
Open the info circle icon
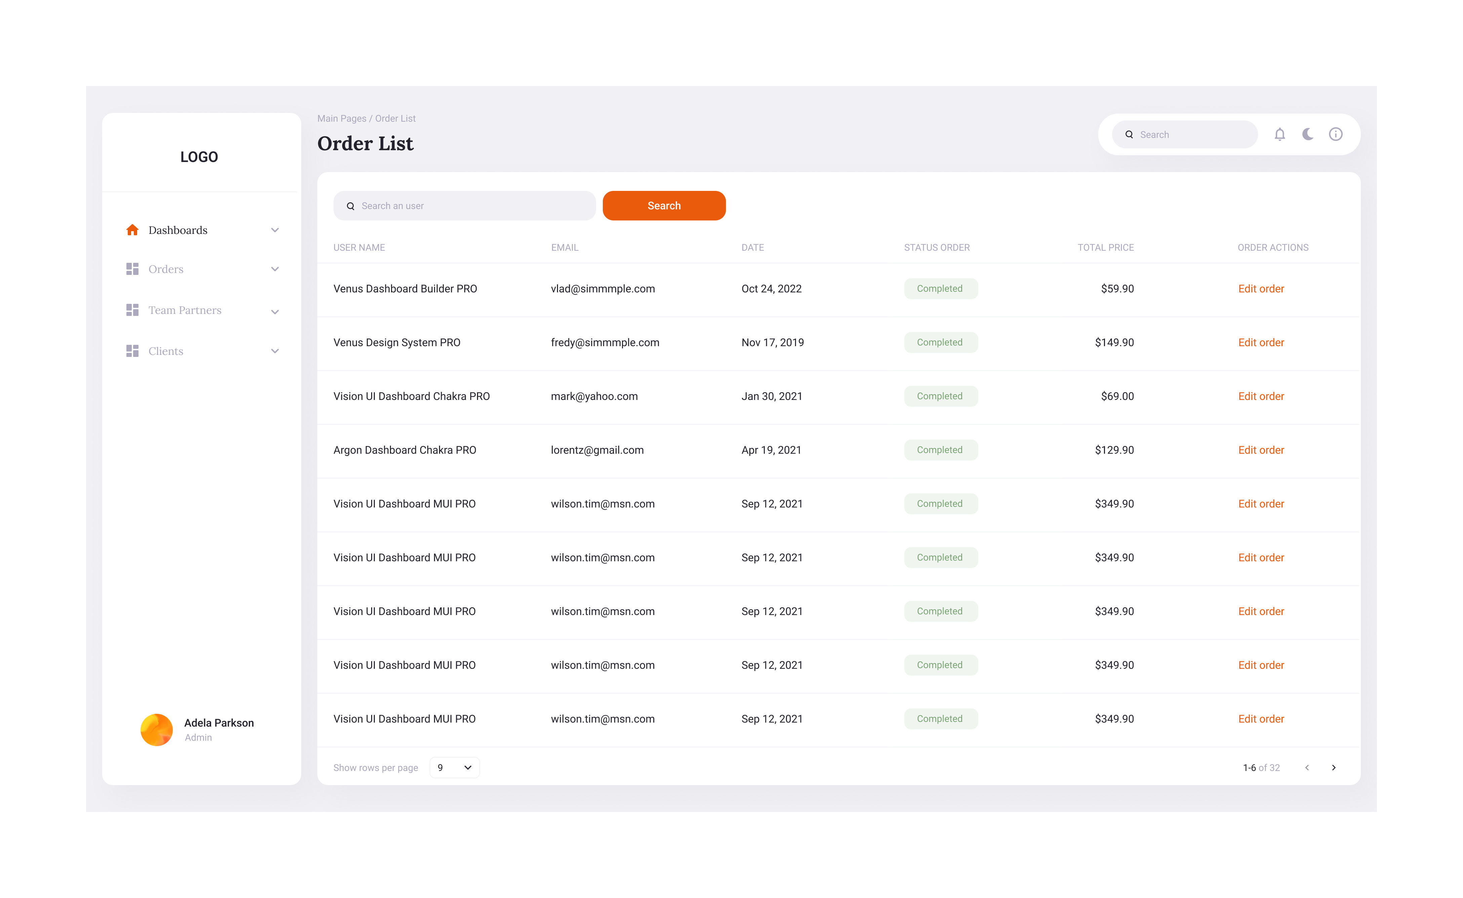click(1335, 134)
